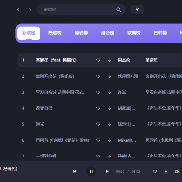
Task: Open the audio waveform recognition button
Action: 137,9
